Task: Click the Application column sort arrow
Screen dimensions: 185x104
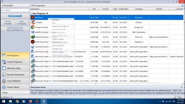Action: click(x=88, y=9)
